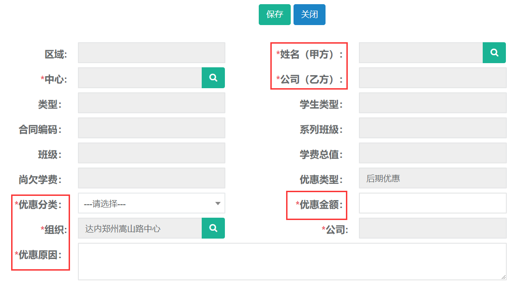The height and width of the screenshot is (285, 511).
Task: Click the 合同编码 field
Action: tap(152, 128)
